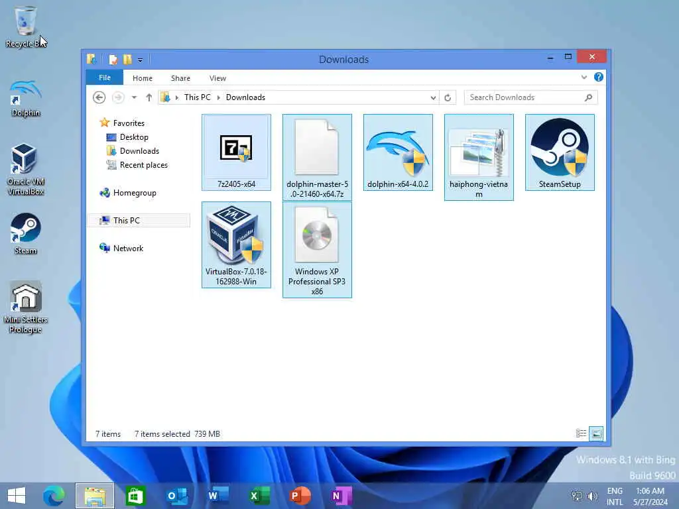Viewport: 679px width, 509px height.
Task: Select dolphin-master-5.0-21460-x64.7z archive file
Action: [317, 156]
